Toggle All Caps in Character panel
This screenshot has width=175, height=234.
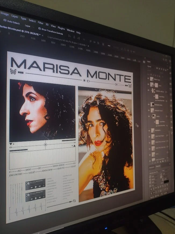pos(156,188)
